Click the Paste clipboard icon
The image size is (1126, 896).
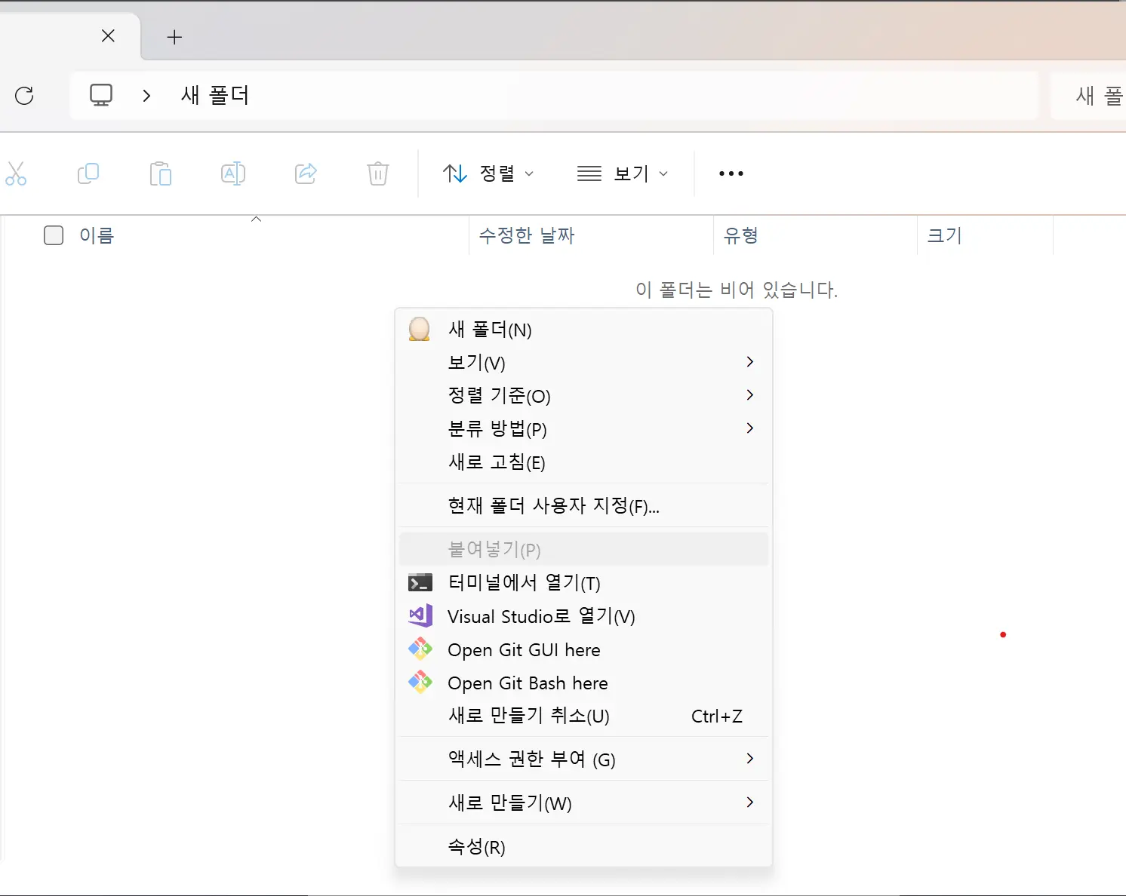161,173
